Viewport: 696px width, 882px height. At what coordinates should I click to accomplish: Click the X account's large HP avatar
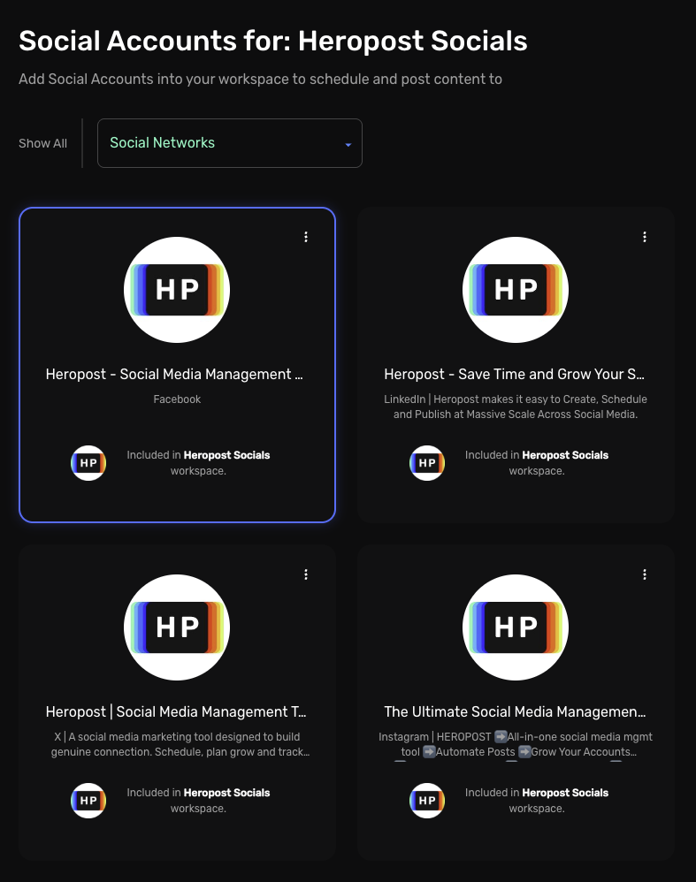click(x=177, y=627)
